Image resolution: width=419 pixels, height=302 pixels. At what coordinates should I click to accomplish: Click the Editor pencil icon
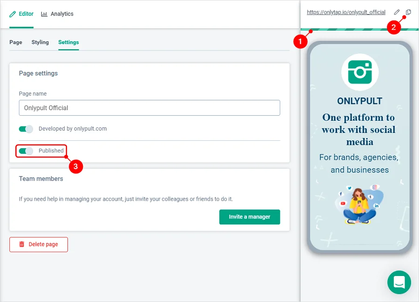[13, 14]
